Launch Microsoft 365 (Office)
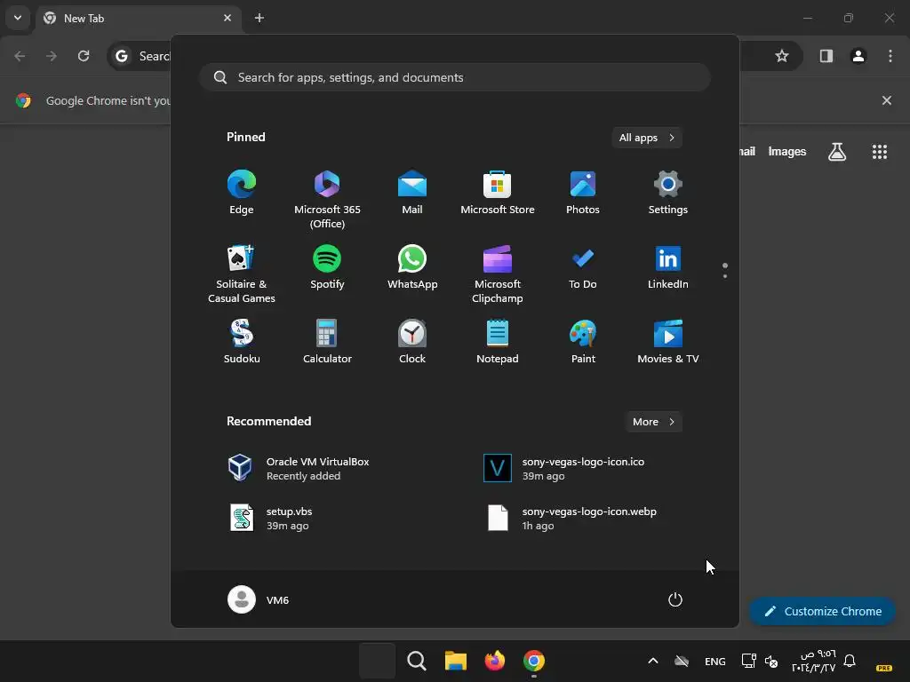Screen dimensions: 910x682 click(x=327, y=200)
